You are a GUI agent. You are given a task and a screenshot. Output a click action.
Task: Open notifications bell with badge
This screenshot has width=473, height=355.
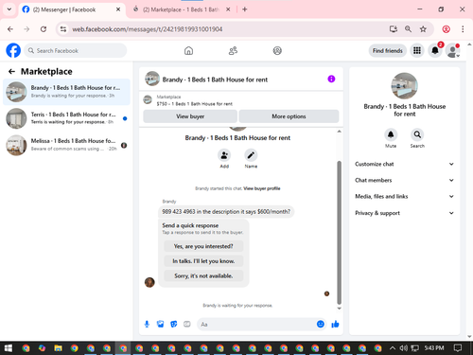click(x=435, y=50)
